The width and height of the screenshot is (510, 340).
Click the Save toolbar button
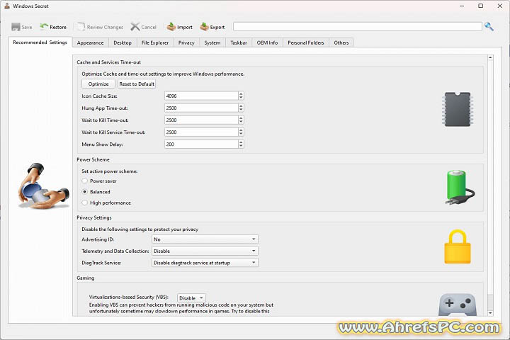[x=22, y=27]
